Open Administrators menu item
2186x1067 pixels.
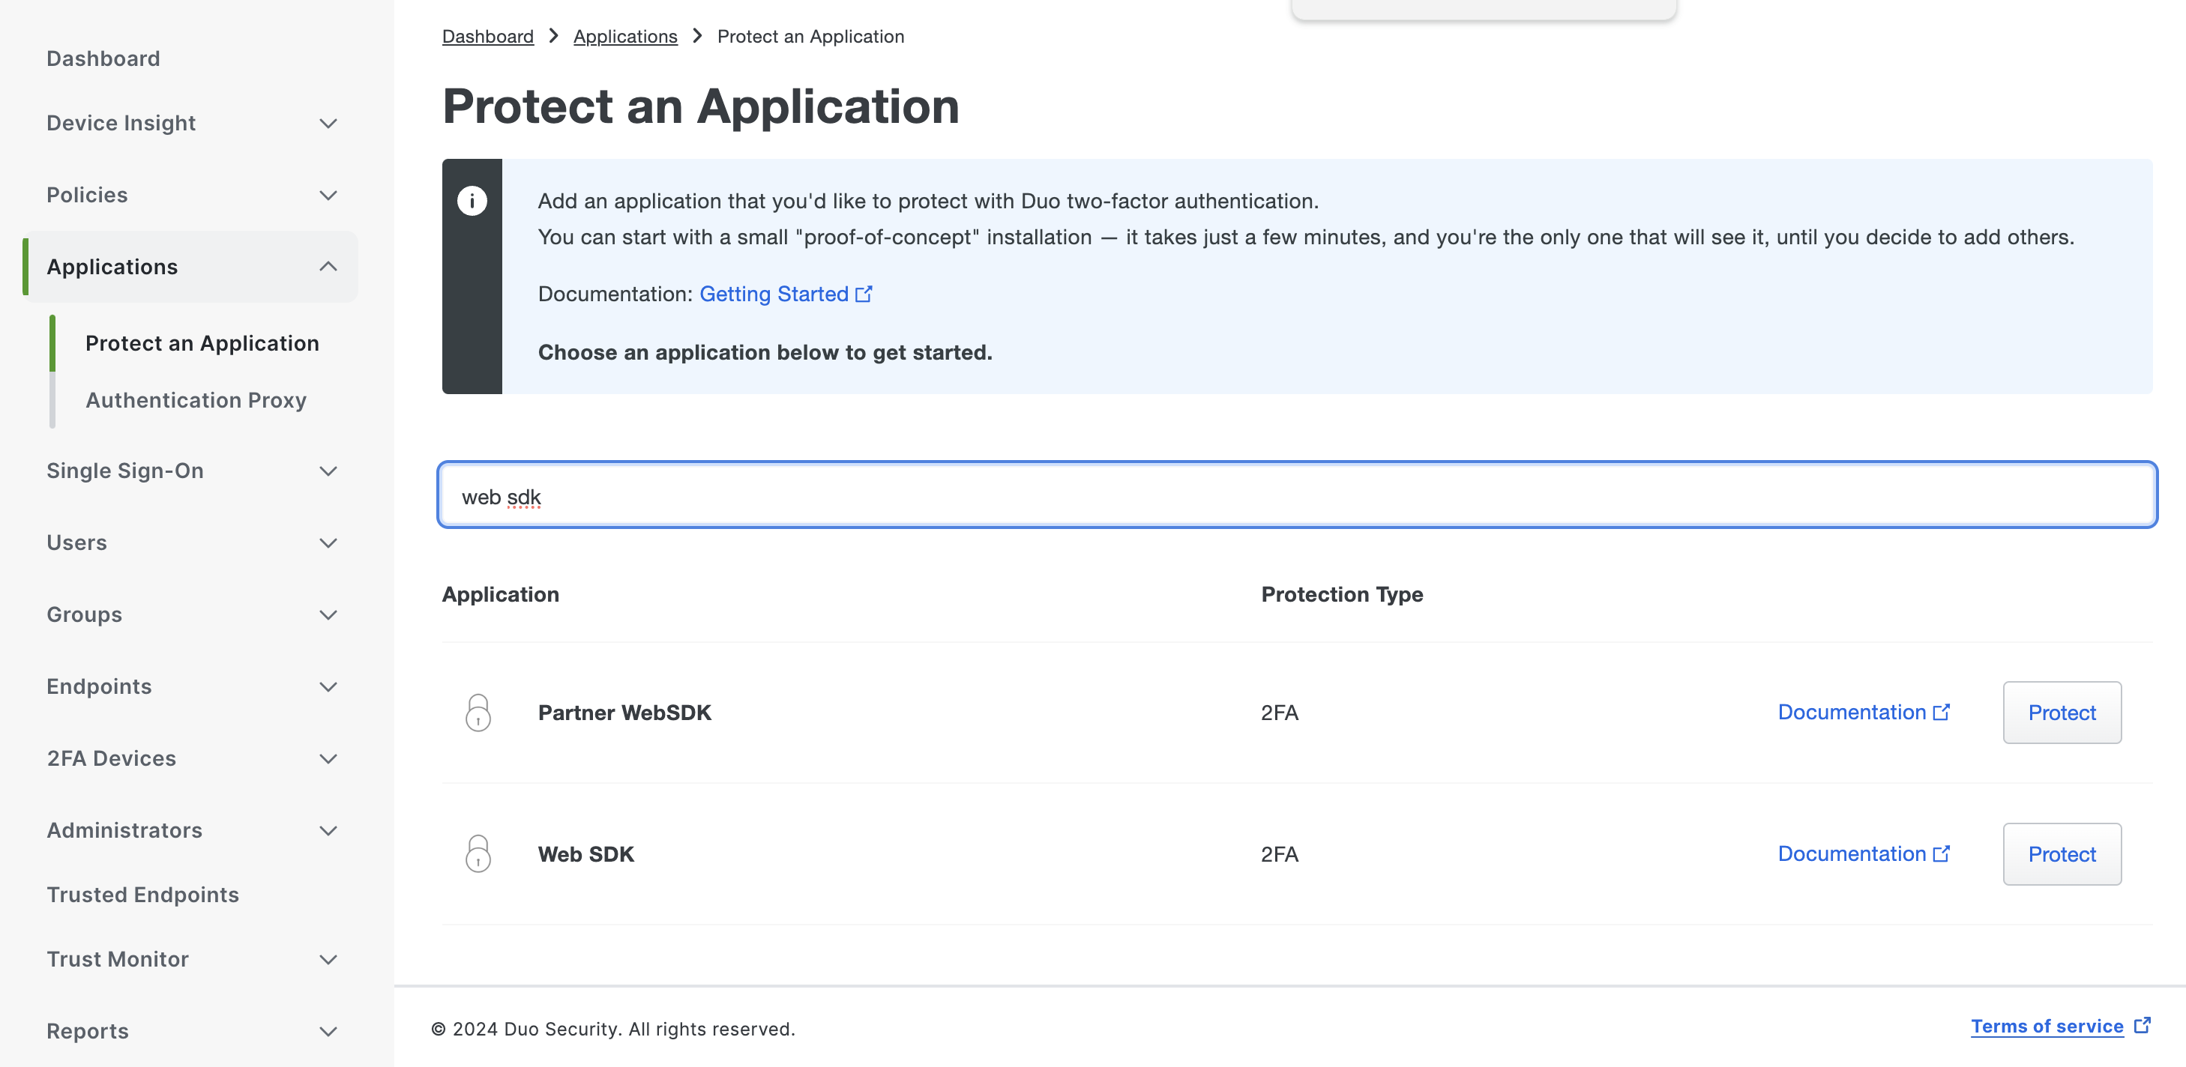tap(124, 830)
